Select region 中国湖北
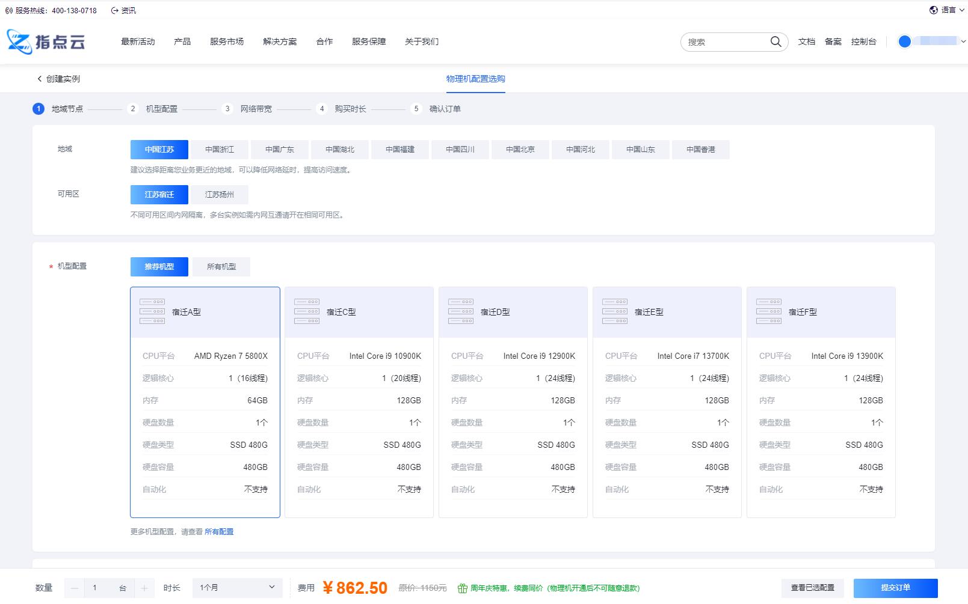 (340, 150)
